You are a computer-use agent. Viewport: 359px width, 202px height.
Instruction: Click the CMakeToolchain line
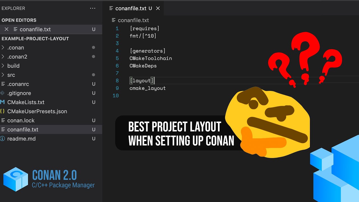pos(151,58)
